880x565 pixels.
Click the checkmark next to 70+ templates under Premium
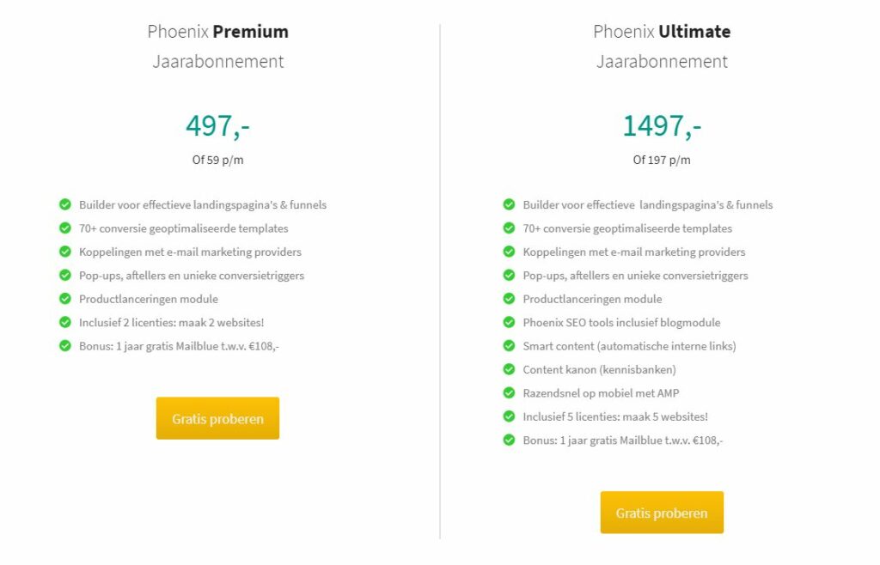pos(64,228)
